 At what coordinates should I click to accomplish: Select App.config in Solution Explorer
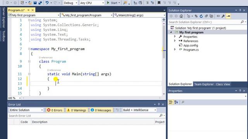click(191, 46)
